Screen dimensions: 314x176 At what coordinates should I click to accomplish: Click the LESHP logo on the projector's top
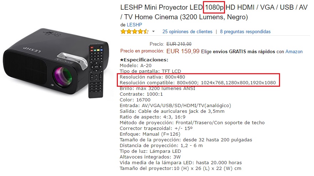[x=32, y=50]
